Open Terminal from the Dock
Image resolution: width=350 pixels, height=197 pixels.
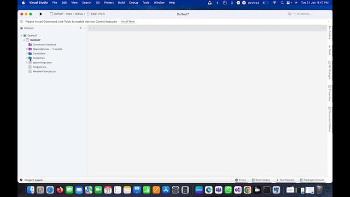point(266,190)
